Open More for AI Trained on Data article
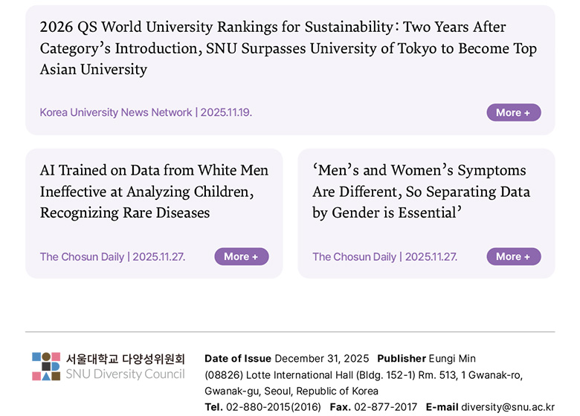580x416 pixels. click(x=241, y=256)
